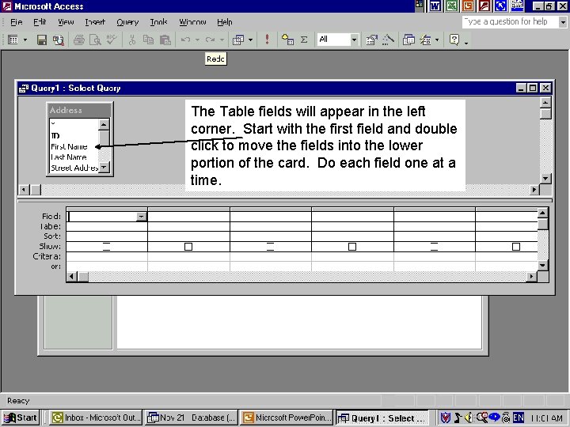
Task: Click the Criteria cell in the first grid column
Action: [107, 256]
